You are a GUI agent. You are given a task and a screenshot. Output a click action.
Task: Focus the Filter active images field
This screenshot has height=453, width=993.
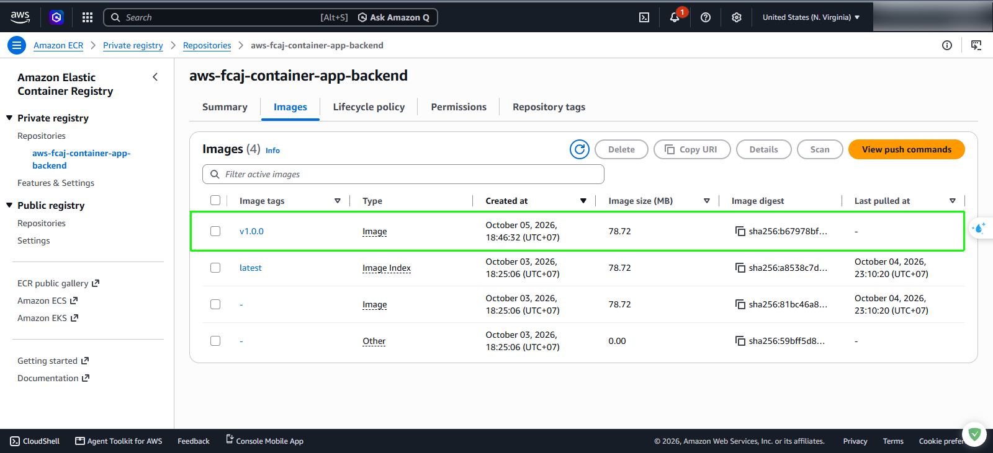coord(403,174)
